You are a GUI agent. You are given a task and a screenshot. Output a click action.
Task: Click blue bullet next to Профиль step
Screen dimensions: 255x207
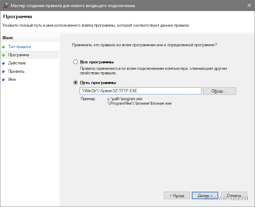coord(3,72)
